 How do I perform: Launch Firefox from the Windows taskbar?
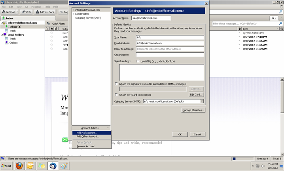click(x=19, y=165)
